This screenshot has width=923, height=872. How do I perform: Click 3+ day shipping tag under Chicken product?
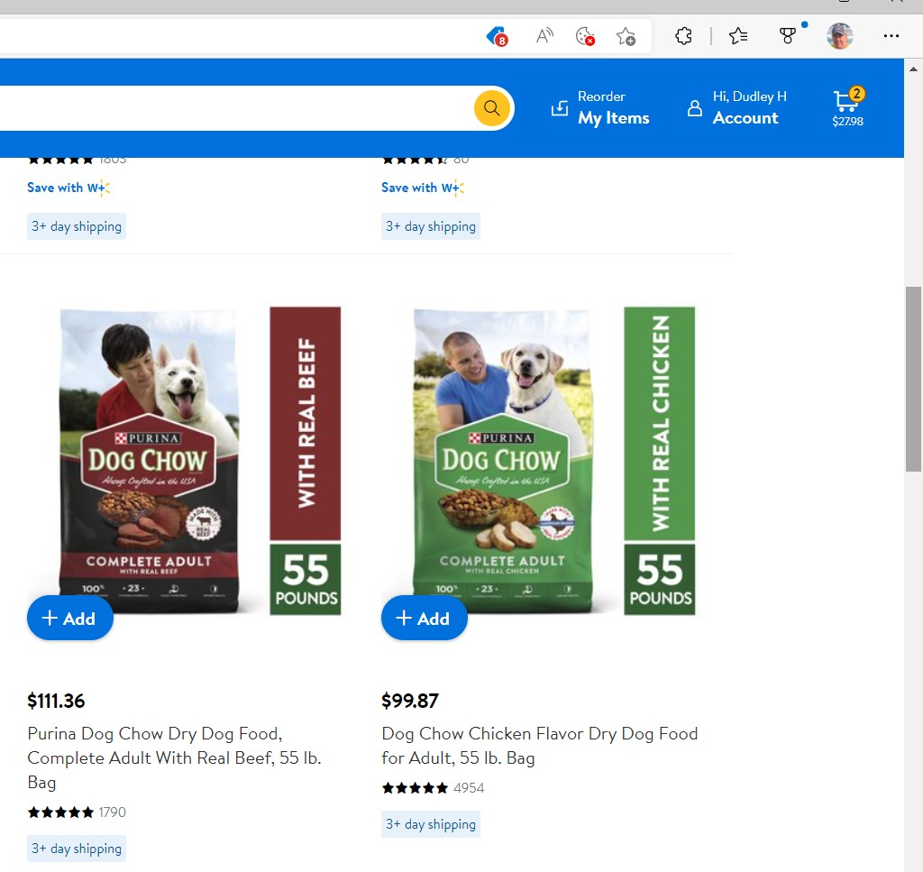[431, 824]
